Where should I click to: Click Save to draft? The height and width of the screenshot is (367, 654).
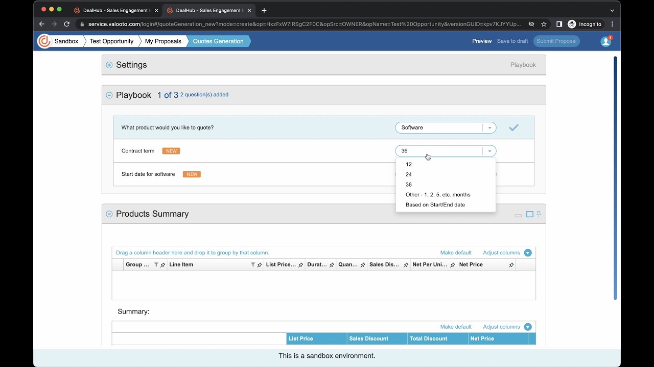click(512, 41)
